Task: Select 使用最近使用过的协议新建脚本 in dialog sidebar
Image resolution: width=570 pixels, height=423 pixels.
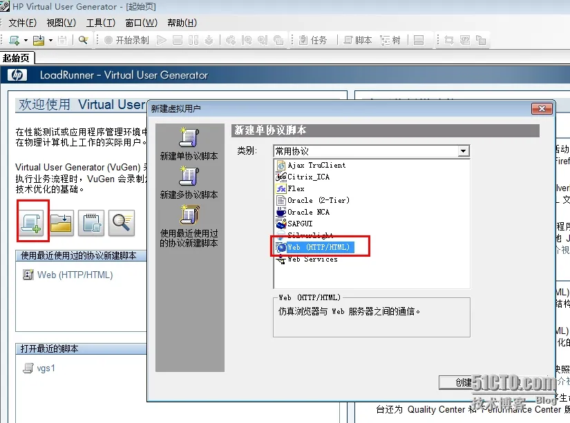Action: pyautogui.click(x=189, y=226)
